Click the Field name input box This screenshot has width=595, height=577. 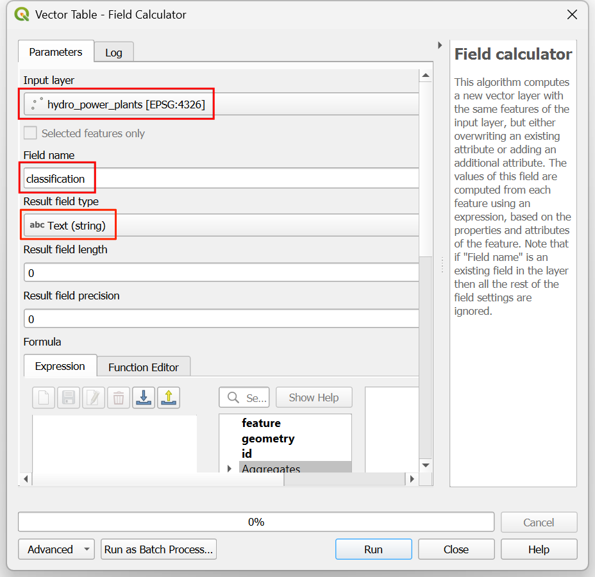pyautogui.click(x=221, y=178)
